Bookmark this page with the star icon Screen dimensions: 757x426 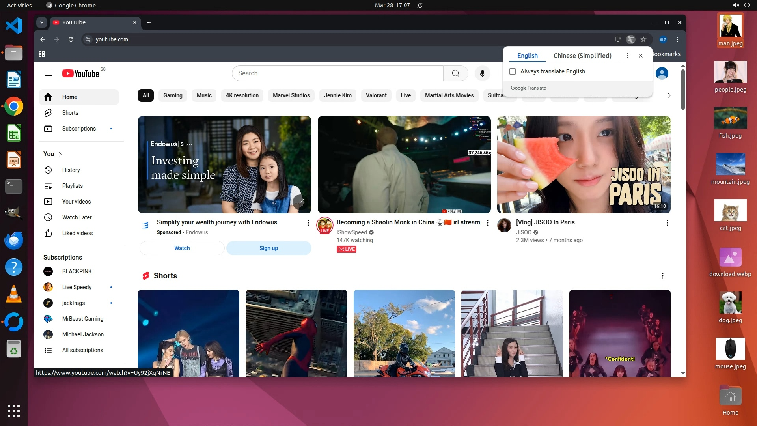click(x=643, y=39)
